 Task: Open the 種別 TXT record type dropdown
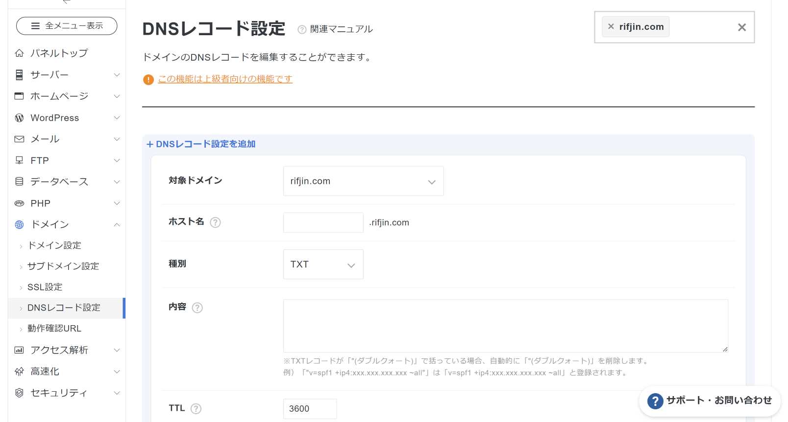pos(323,265)
